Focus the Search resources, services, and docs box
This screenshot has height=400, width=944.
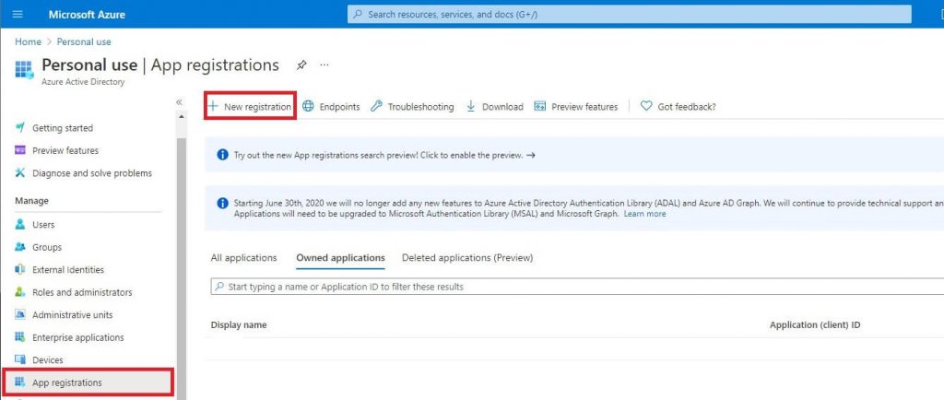point(629,15)
